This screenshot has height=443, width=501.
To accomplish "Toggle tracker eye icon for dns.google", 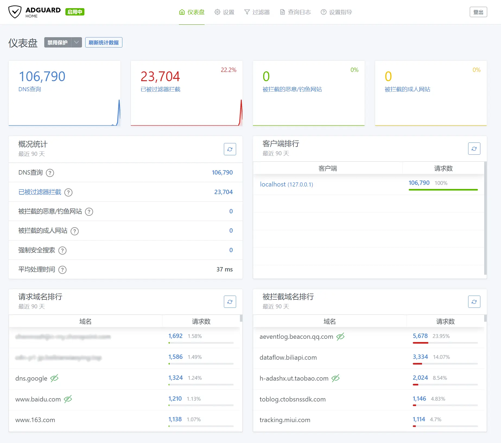I will coord(54,378).
